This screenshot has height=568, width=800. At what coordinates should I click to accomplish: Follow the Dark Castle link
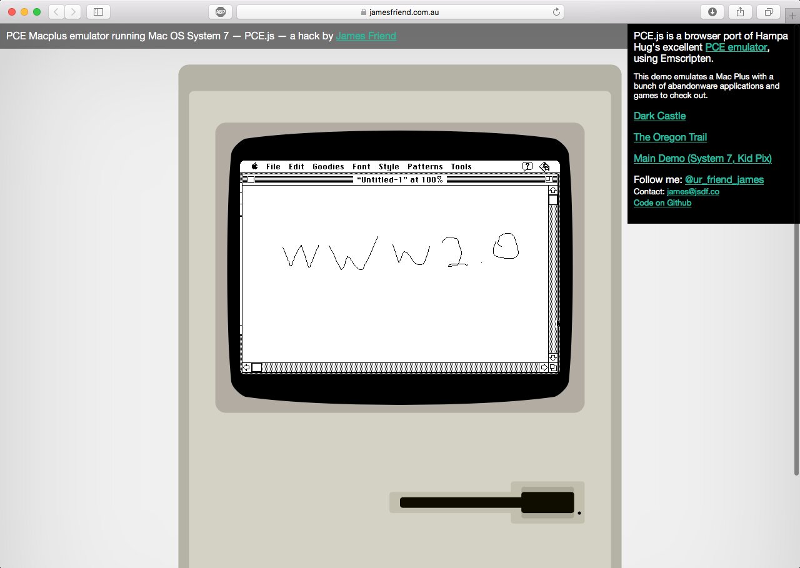point(659,116)
